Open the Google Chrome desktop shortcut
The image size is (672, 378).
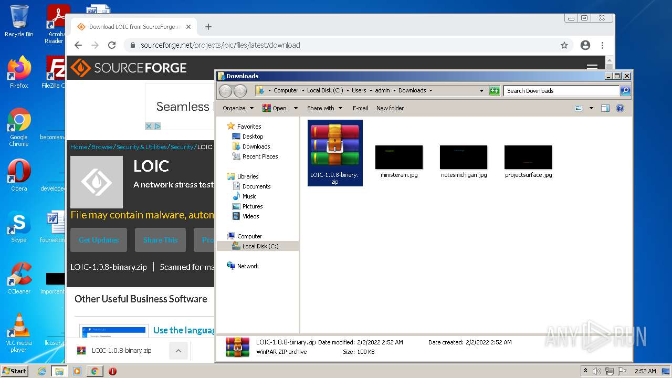tap(19, 128)
